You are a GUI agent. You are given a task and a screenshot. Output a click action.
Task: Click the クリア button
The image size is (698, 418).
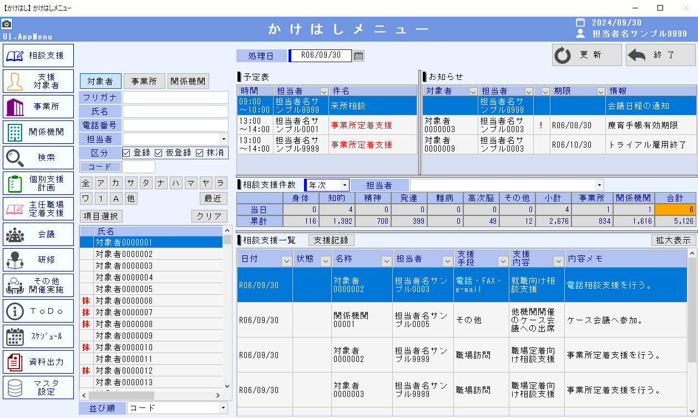coord(209,216)
